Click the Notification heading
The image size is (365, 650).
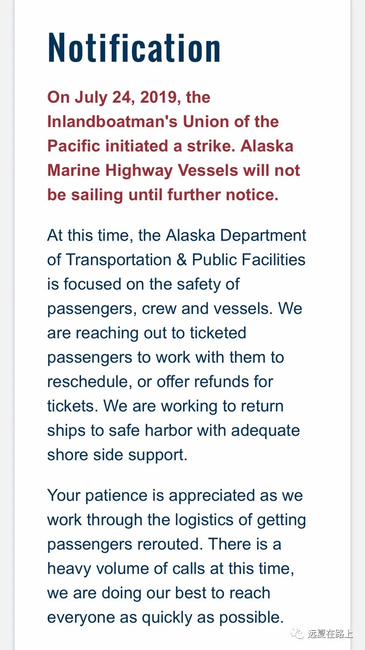click(134, 48)
